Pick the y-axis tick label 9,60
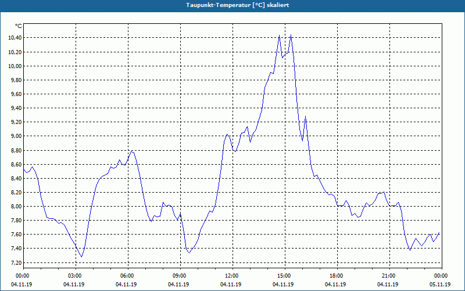 (x=17, y=94)
